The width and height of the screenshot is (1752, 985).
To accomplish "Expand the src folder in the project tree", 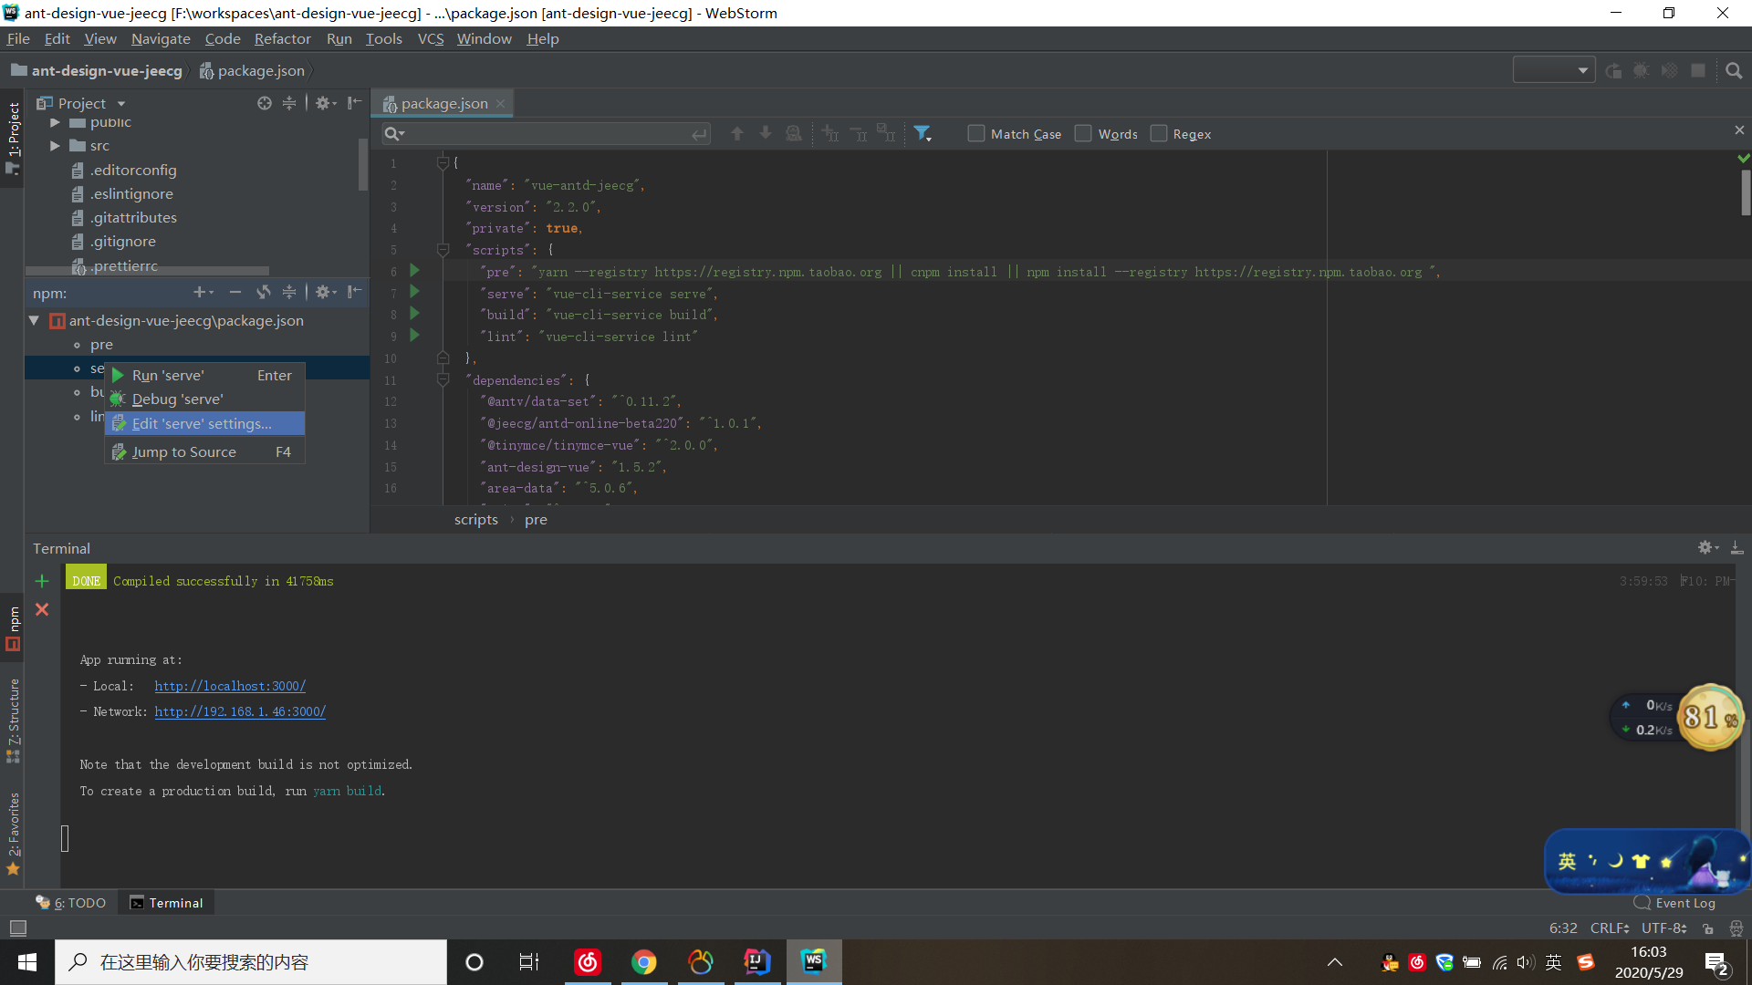I will (55, 146).
